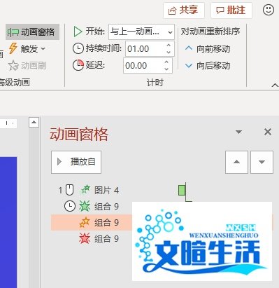Click the mouse-click trigger icon of 图片 4

click(x=69, y=190)
